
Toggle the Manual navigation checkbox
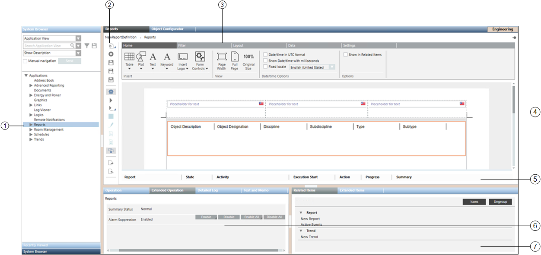tap(25, 61)
